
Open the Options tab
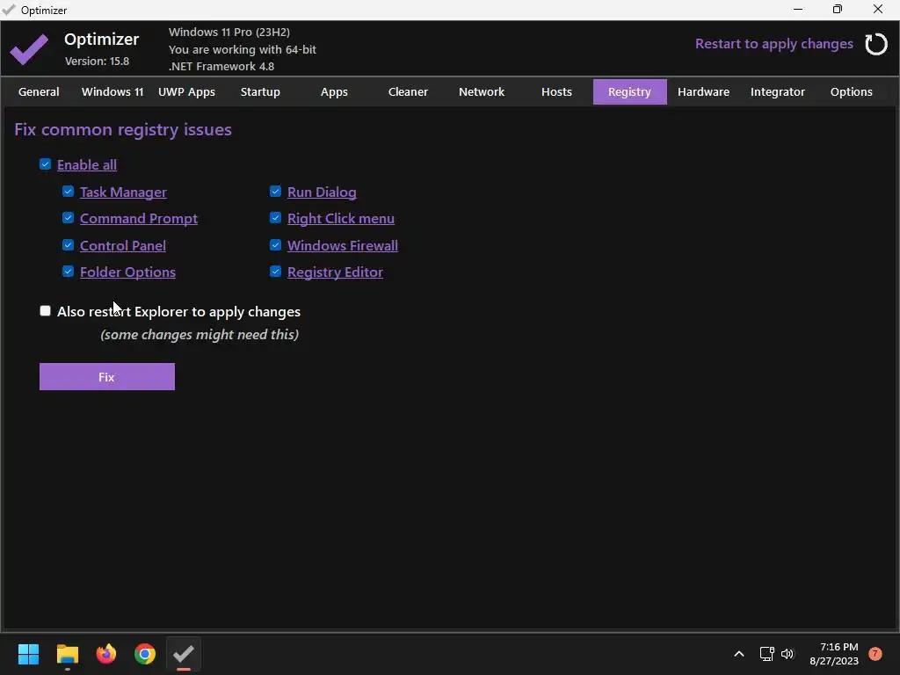tap(851, 91)
